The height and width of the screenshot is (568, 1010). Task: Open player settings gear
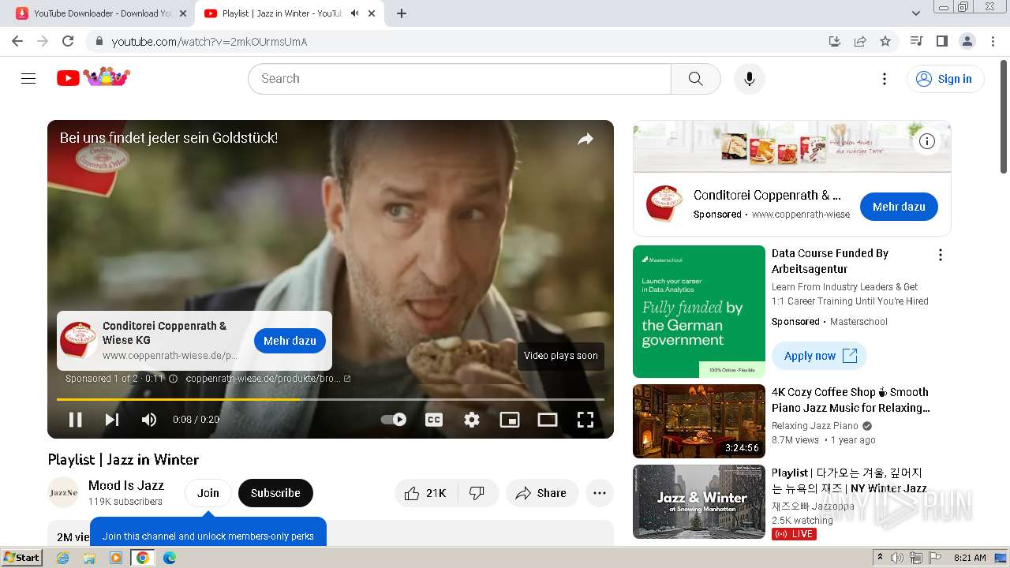472,420
